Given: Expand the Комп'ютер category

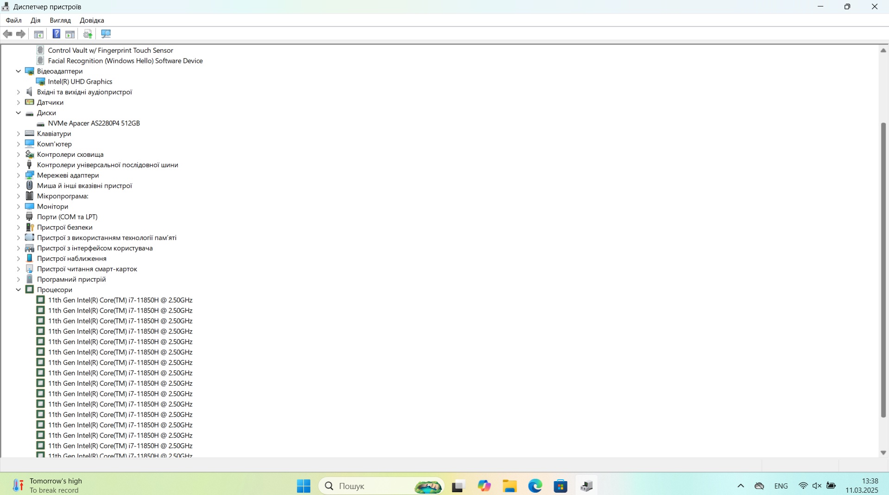Looking at the screenshot, I should click(x=19, y=144).
